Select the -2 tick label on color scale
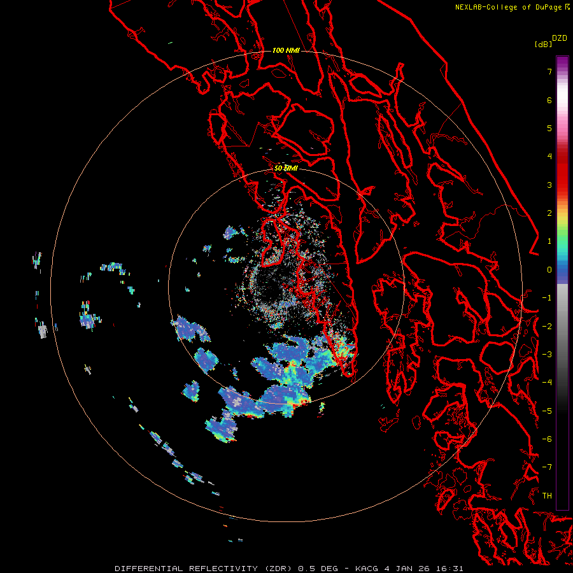This screenshot has width=573, height=573. [x=547, y=327]
